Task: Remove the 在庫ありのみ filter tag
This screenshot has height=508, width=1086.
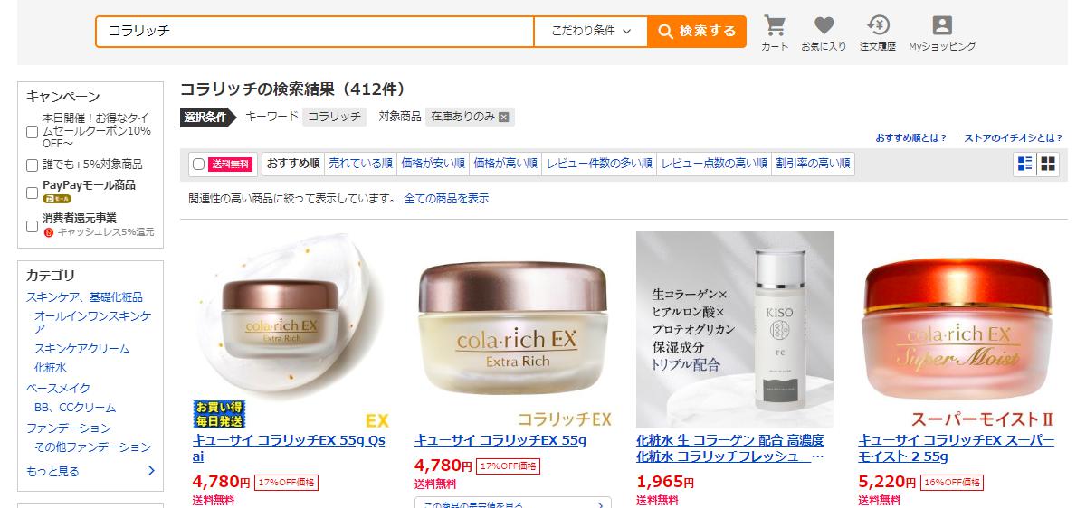Action: click(504, 117)
